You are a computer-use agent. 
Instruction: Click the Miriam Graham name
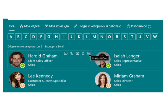coord(129,76)
